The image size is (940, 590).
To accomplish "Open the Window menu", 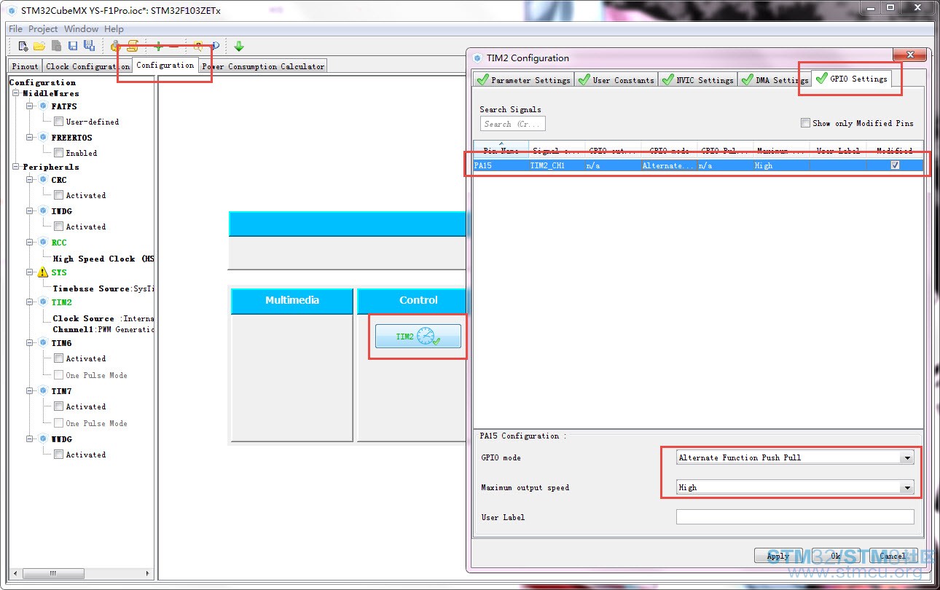I will click(x=81, y=29).
